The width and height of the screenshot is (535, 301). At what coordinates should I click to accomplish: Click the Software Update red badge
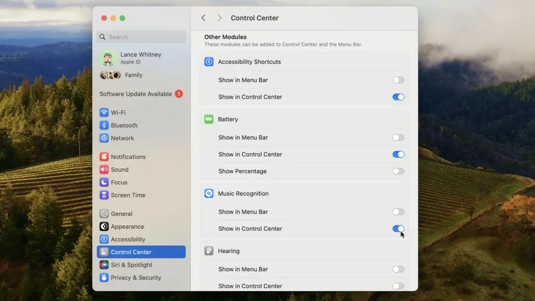tap(179, 94)
